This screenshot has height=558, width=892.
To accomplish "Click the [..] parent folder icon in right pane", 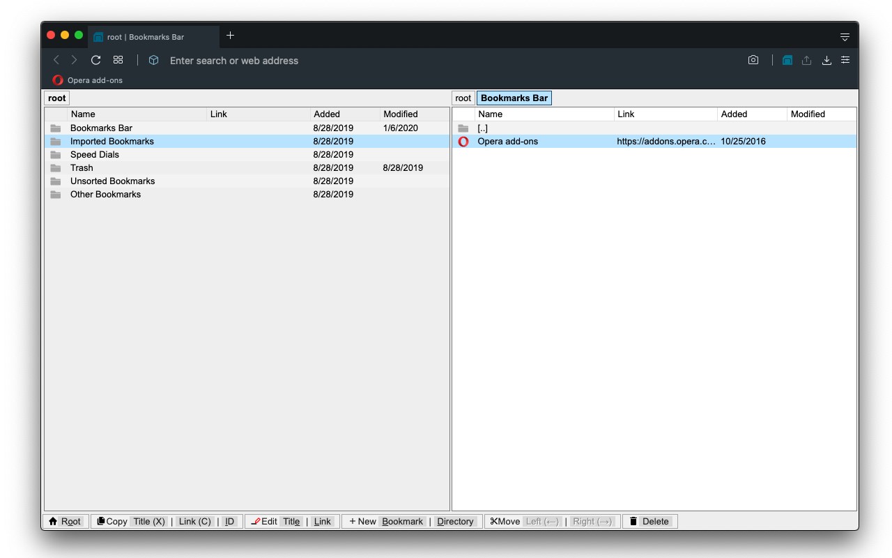I will (463, 128).
